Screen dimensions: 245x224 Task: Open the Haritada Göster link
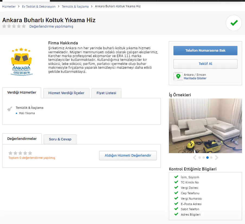click(195, 78)
